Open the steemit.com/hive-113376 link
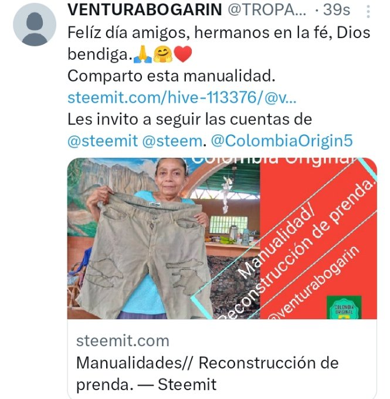Screen dimensions: 390x399 point(182,97)
